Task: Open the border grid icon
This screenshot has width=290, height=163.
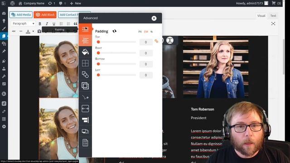Action: [x=85, y=63]
